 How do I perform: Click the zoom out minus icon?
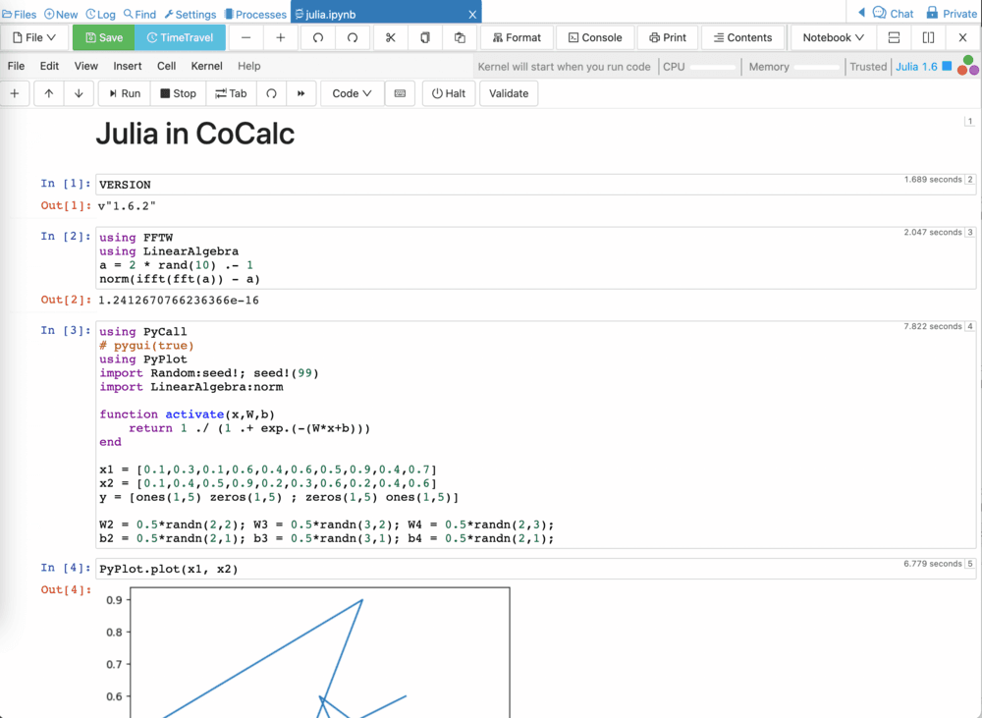[x=245, y=37]
